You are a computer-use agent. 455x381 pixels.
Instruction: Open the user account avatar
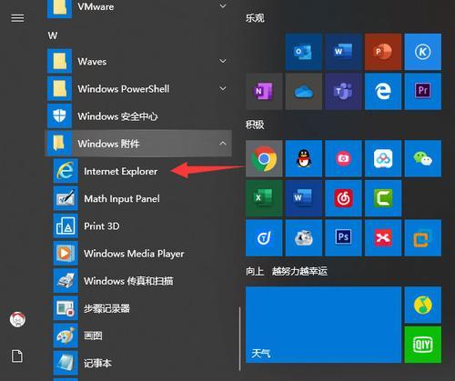17,319
